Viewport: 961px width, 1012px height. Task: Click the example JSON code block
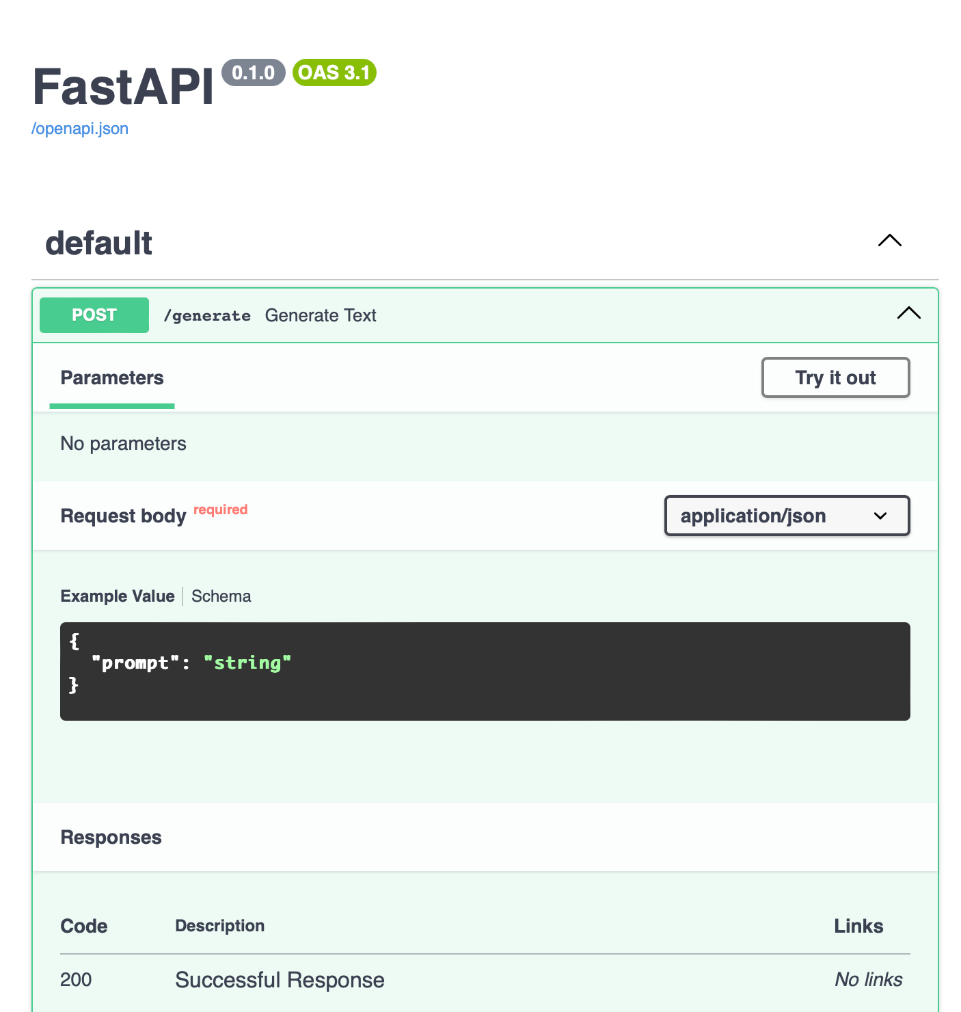click(485, 671)
